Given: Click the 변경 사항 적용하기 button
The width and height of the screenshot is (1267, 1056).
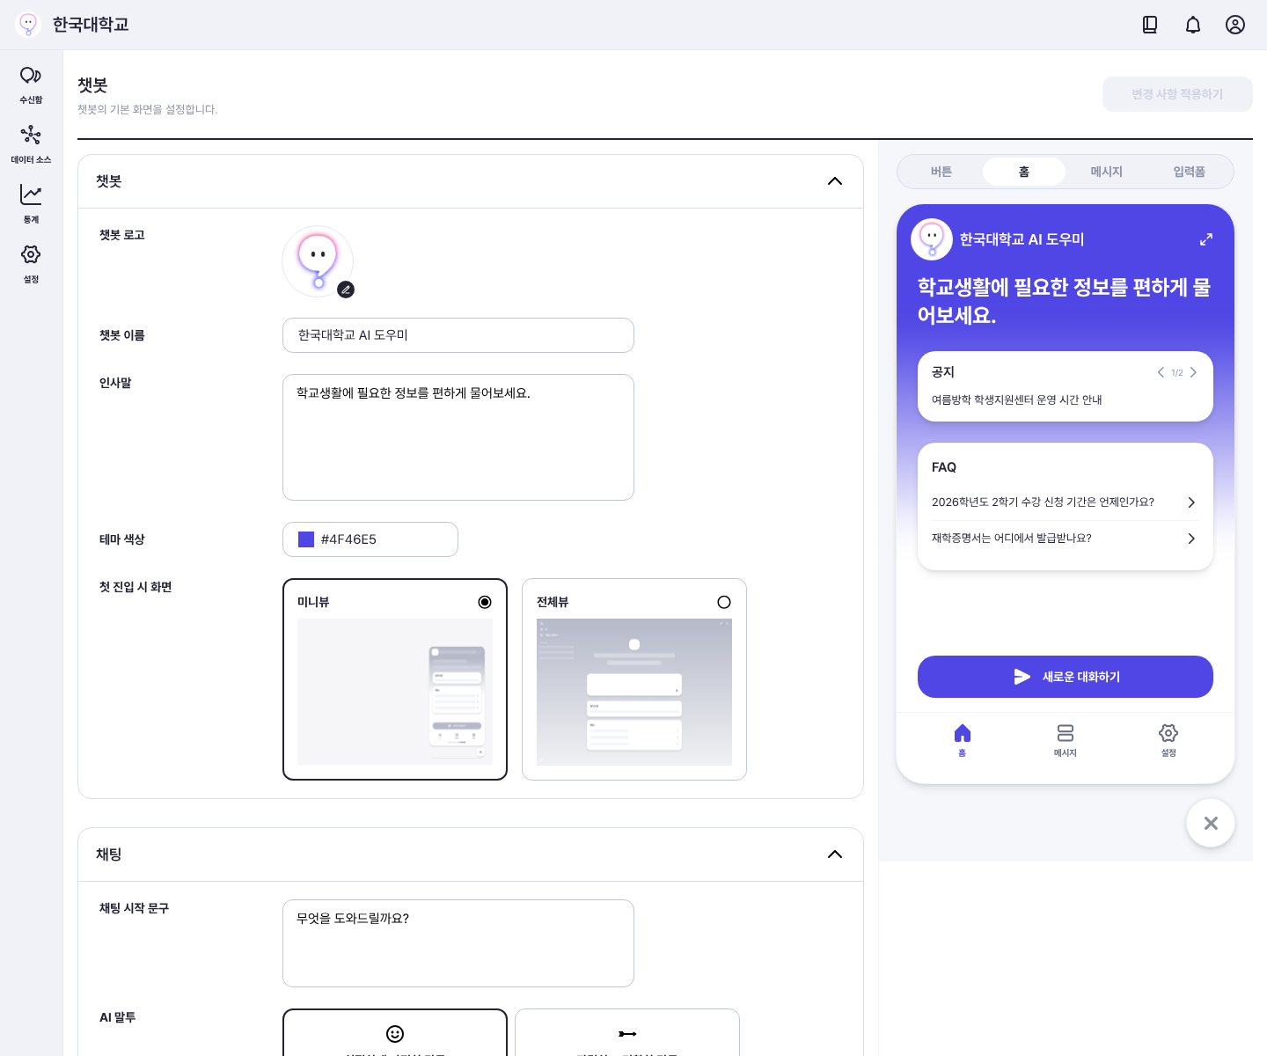Looking at the screenshot, I should tap(1177, 94).
